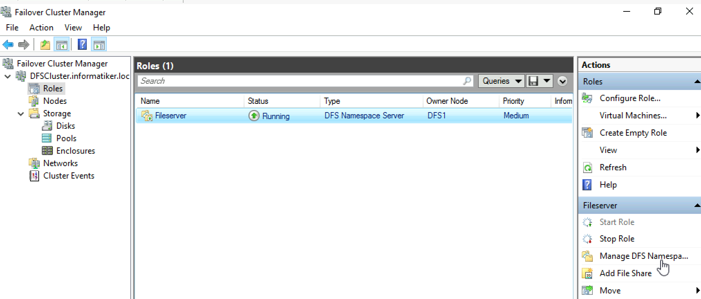Click the Up One Level folder icon

45,45
